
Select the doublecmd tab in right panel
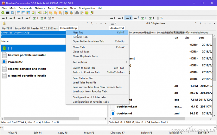click(117, 28)
